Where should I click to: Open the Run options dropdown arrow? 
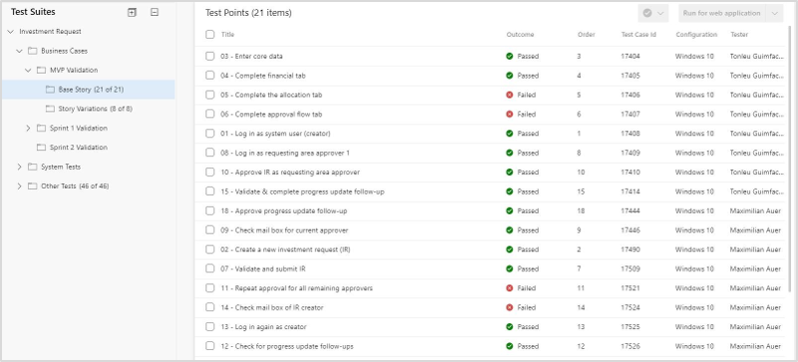775,13
